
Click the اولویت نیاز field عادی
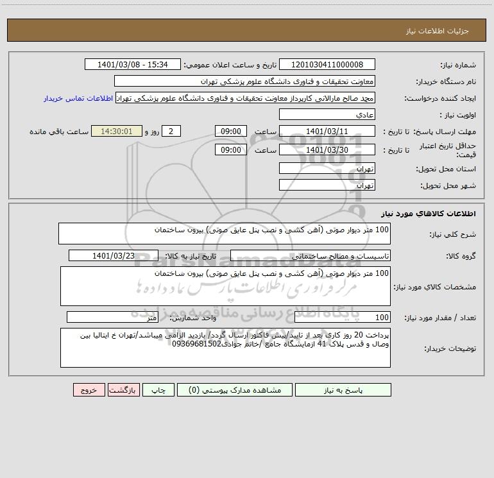327,114
